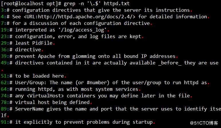Click the 51CTO blog watermark

[x=204, y=123]
